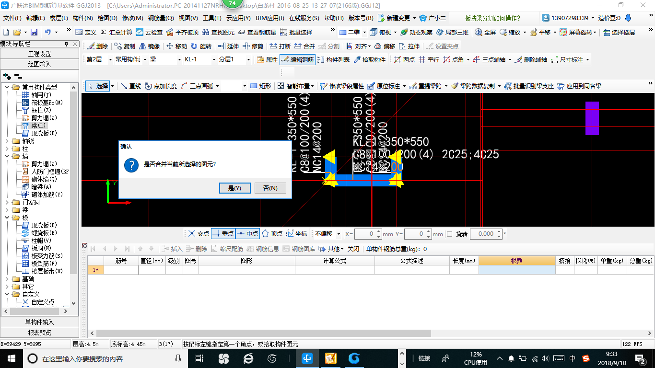Screen dimensions: 655x368
Task: Open the Windows Start menu
Action: (x=11, y=358)
